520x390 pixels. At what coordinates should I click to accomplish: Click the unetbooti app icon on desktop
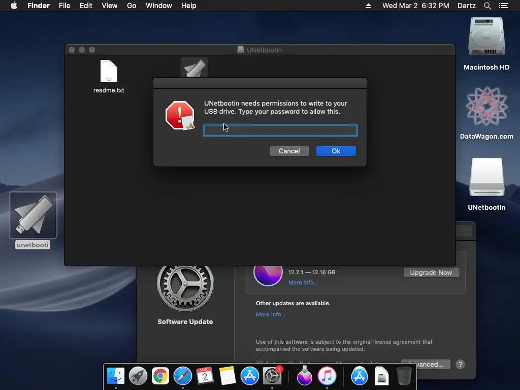click(33, 215)
